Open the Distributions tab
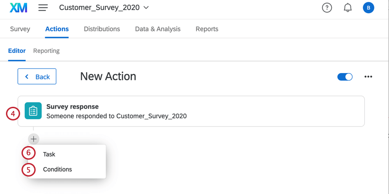The image size is (389, 194). (102, 29)
